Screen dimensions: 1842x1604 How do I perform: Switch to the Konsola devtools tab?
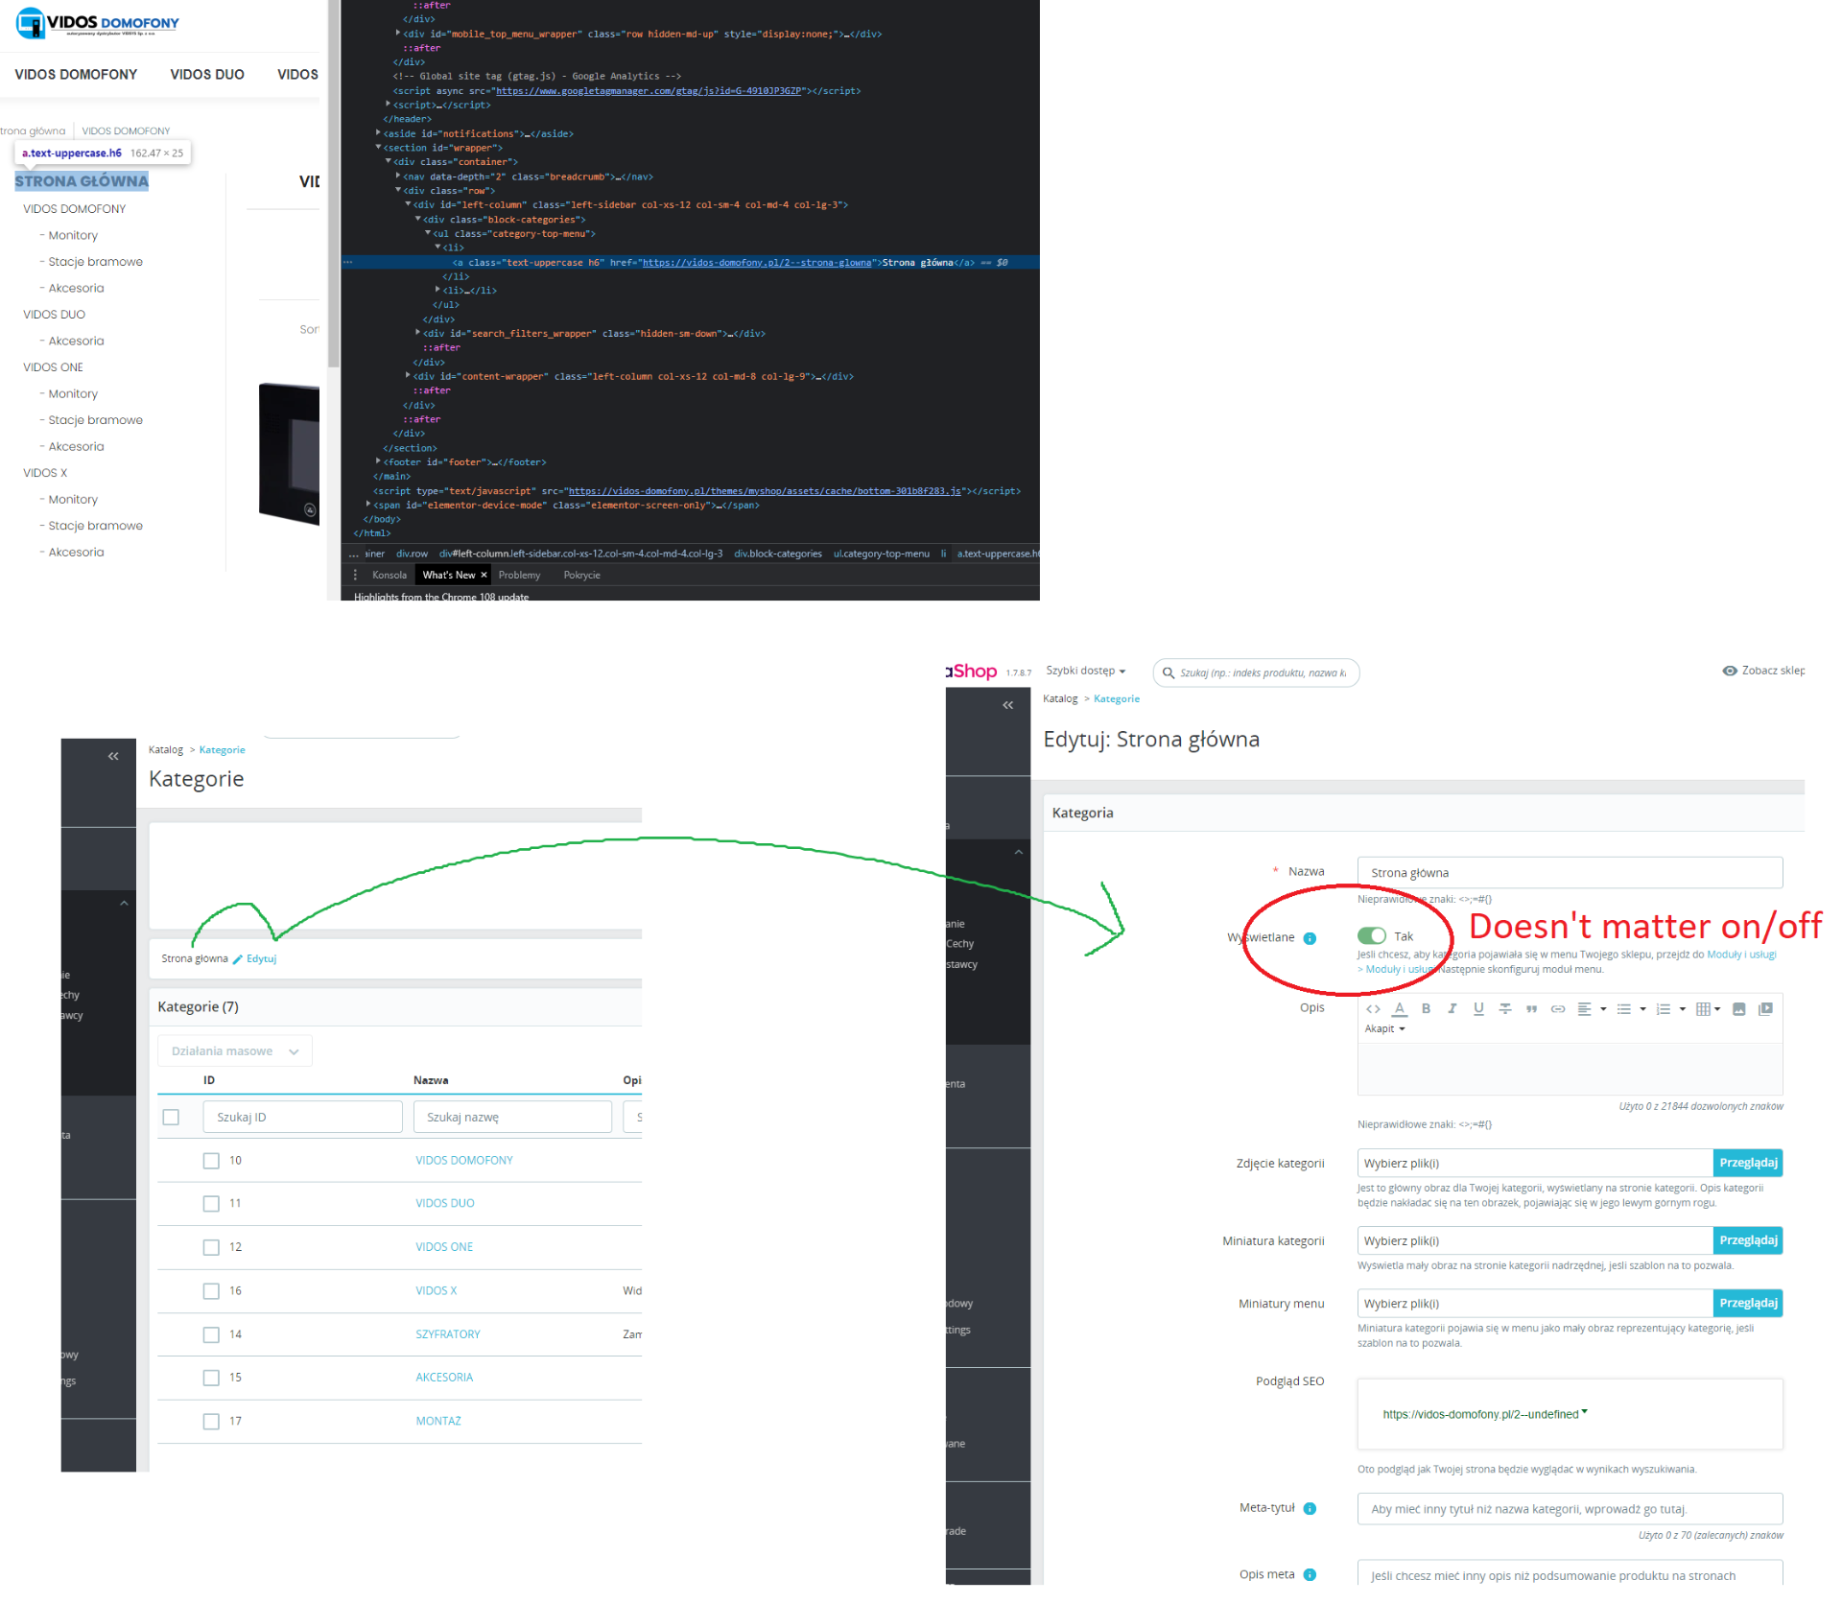click(x=389, y=576)
